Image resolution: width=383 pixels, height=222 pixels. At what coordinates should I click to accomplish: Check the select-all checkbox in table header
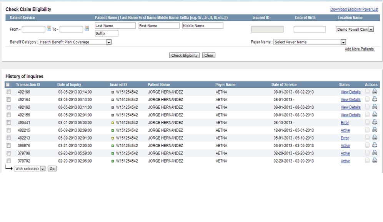[x=8, y=84]
